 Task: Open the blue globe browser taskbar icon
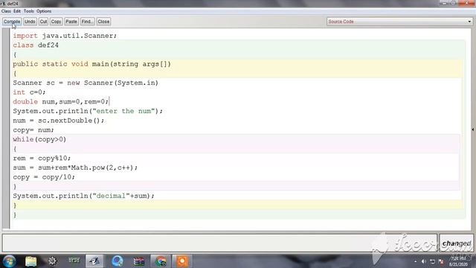point(118,261)
